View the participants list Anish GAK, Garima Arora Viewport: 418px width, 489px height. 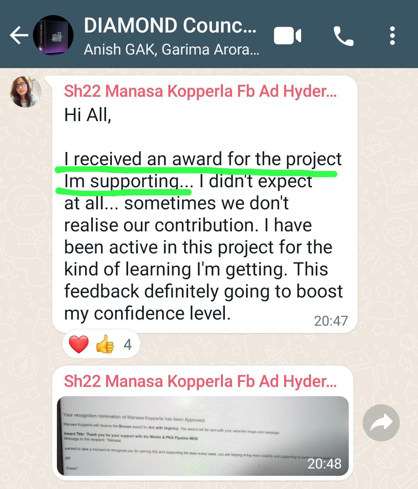coord(171,50)
